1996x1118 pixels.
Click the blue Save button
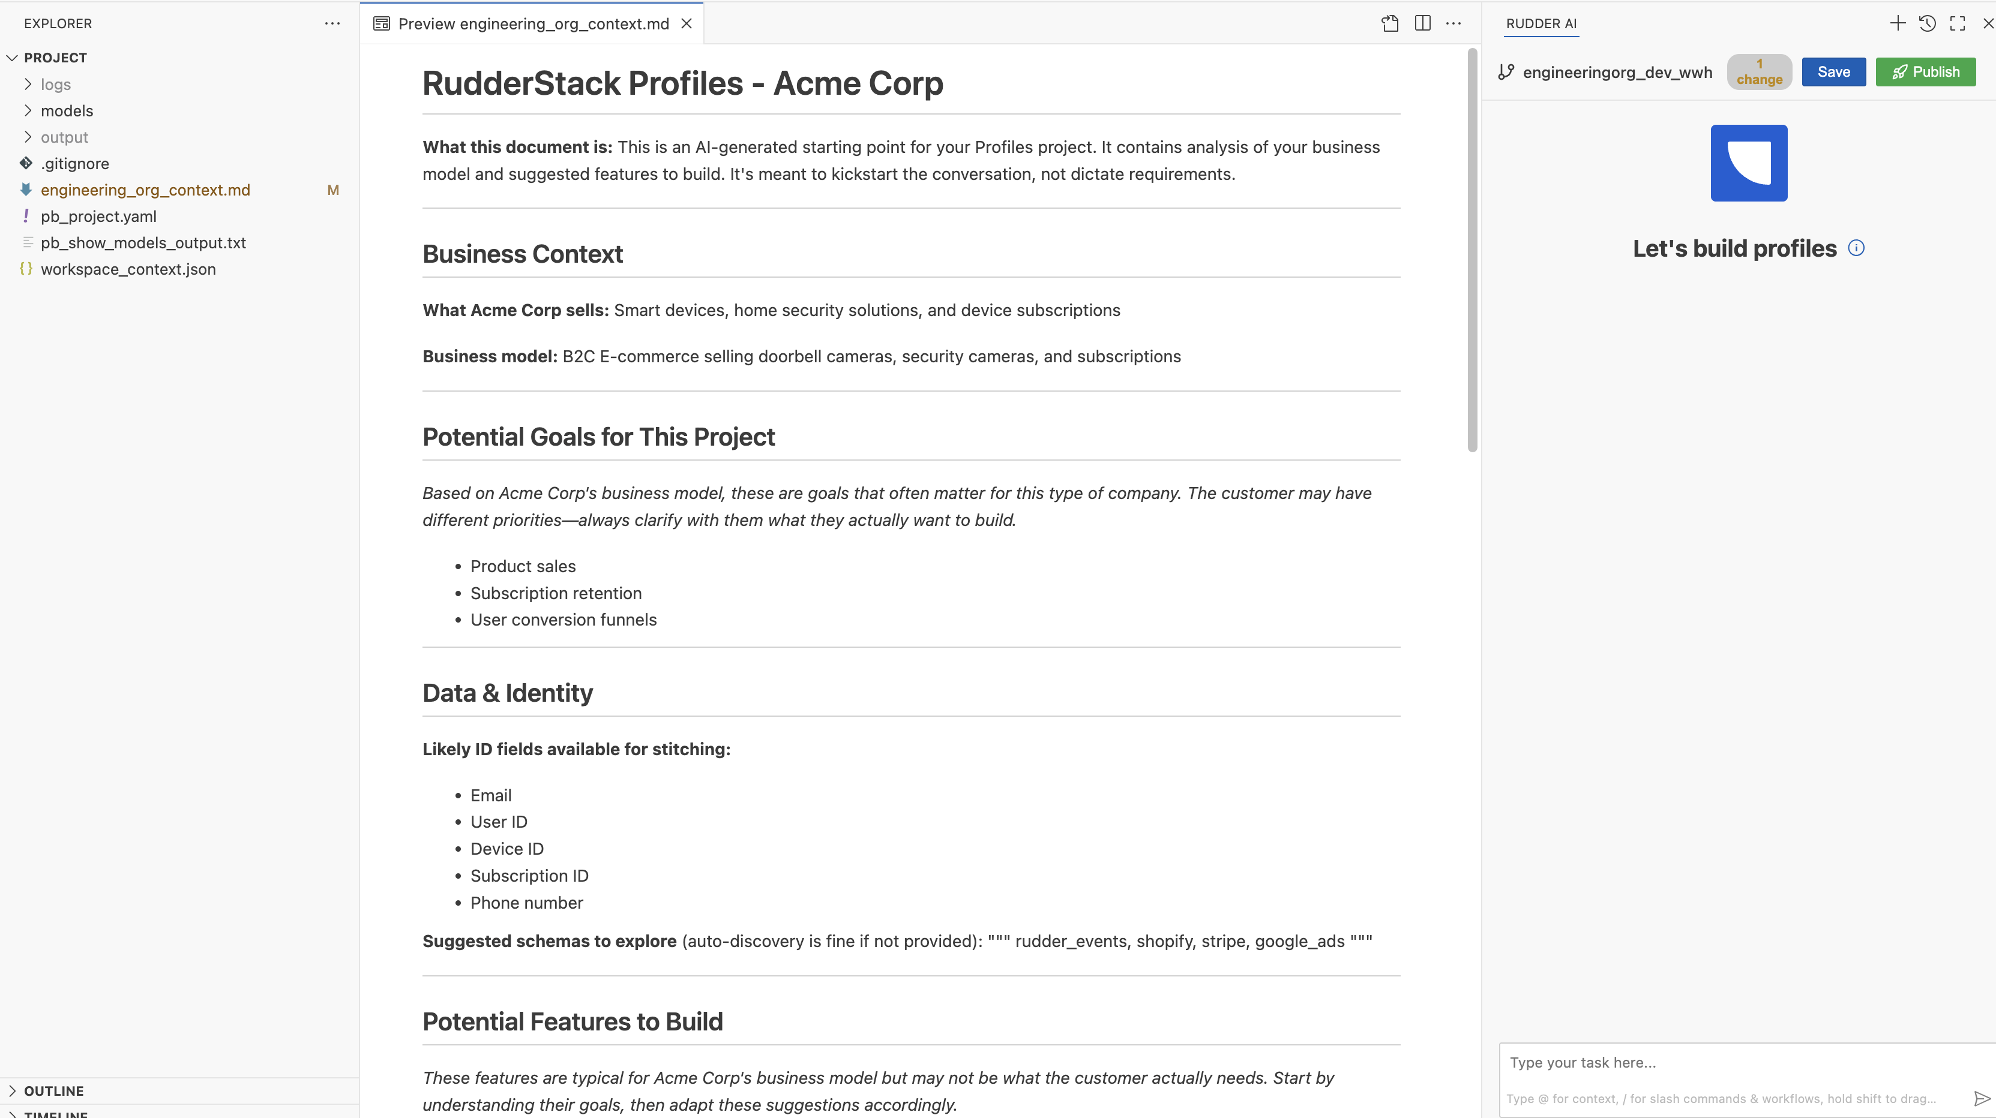pos(1833,71)
